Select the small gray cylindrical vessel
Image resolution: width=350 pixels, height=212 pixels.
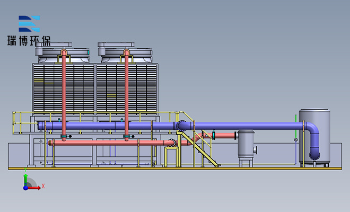(x=245, y=143)
